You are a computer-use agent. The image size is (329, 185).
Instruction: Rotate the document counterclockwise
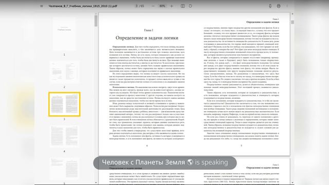(191, 6)
